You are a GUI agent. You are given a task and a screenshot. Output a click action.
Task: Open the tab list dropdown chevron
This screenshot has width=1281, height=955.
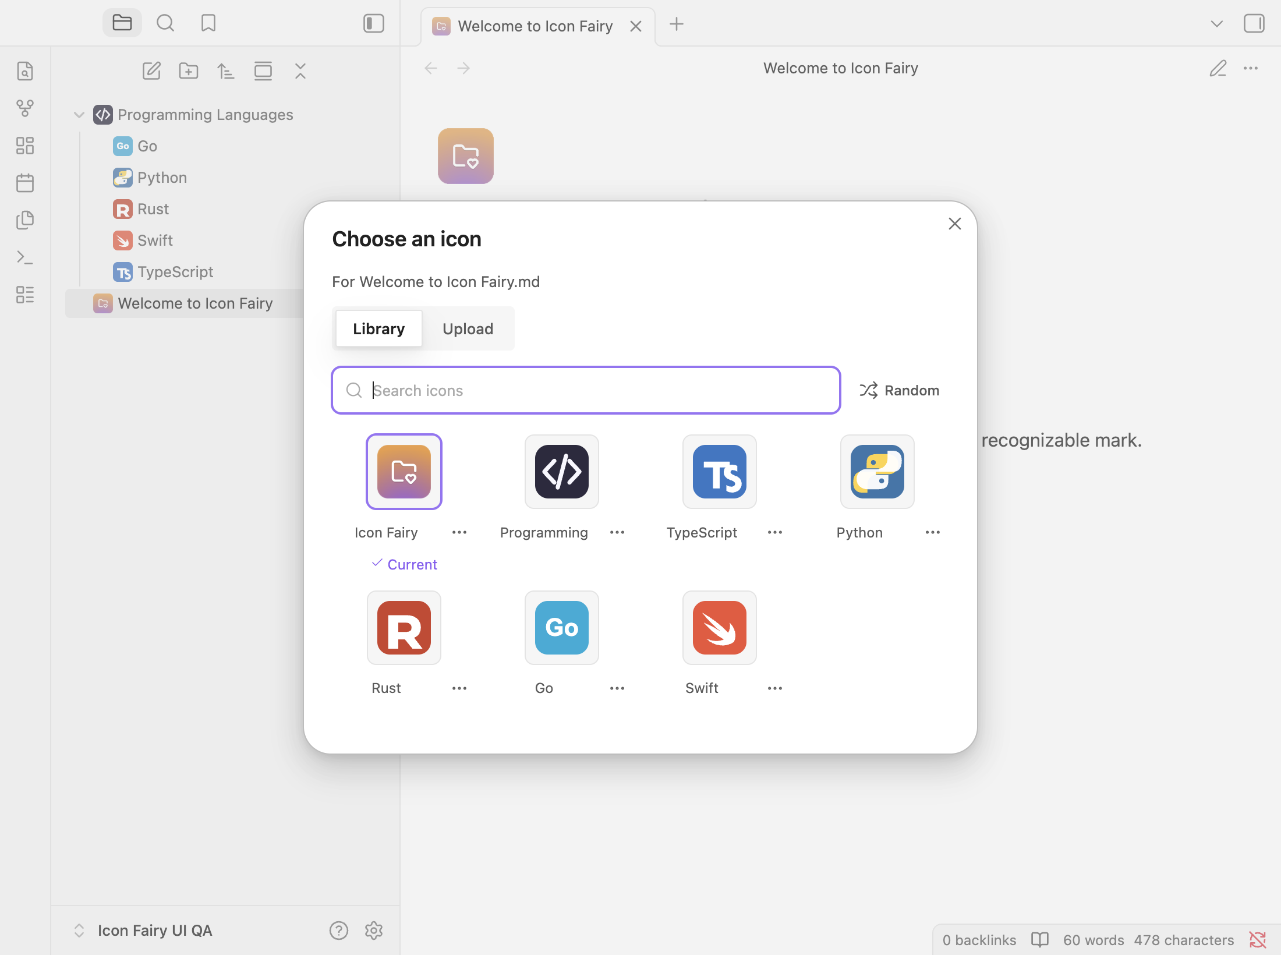[x=1217, y=24]
